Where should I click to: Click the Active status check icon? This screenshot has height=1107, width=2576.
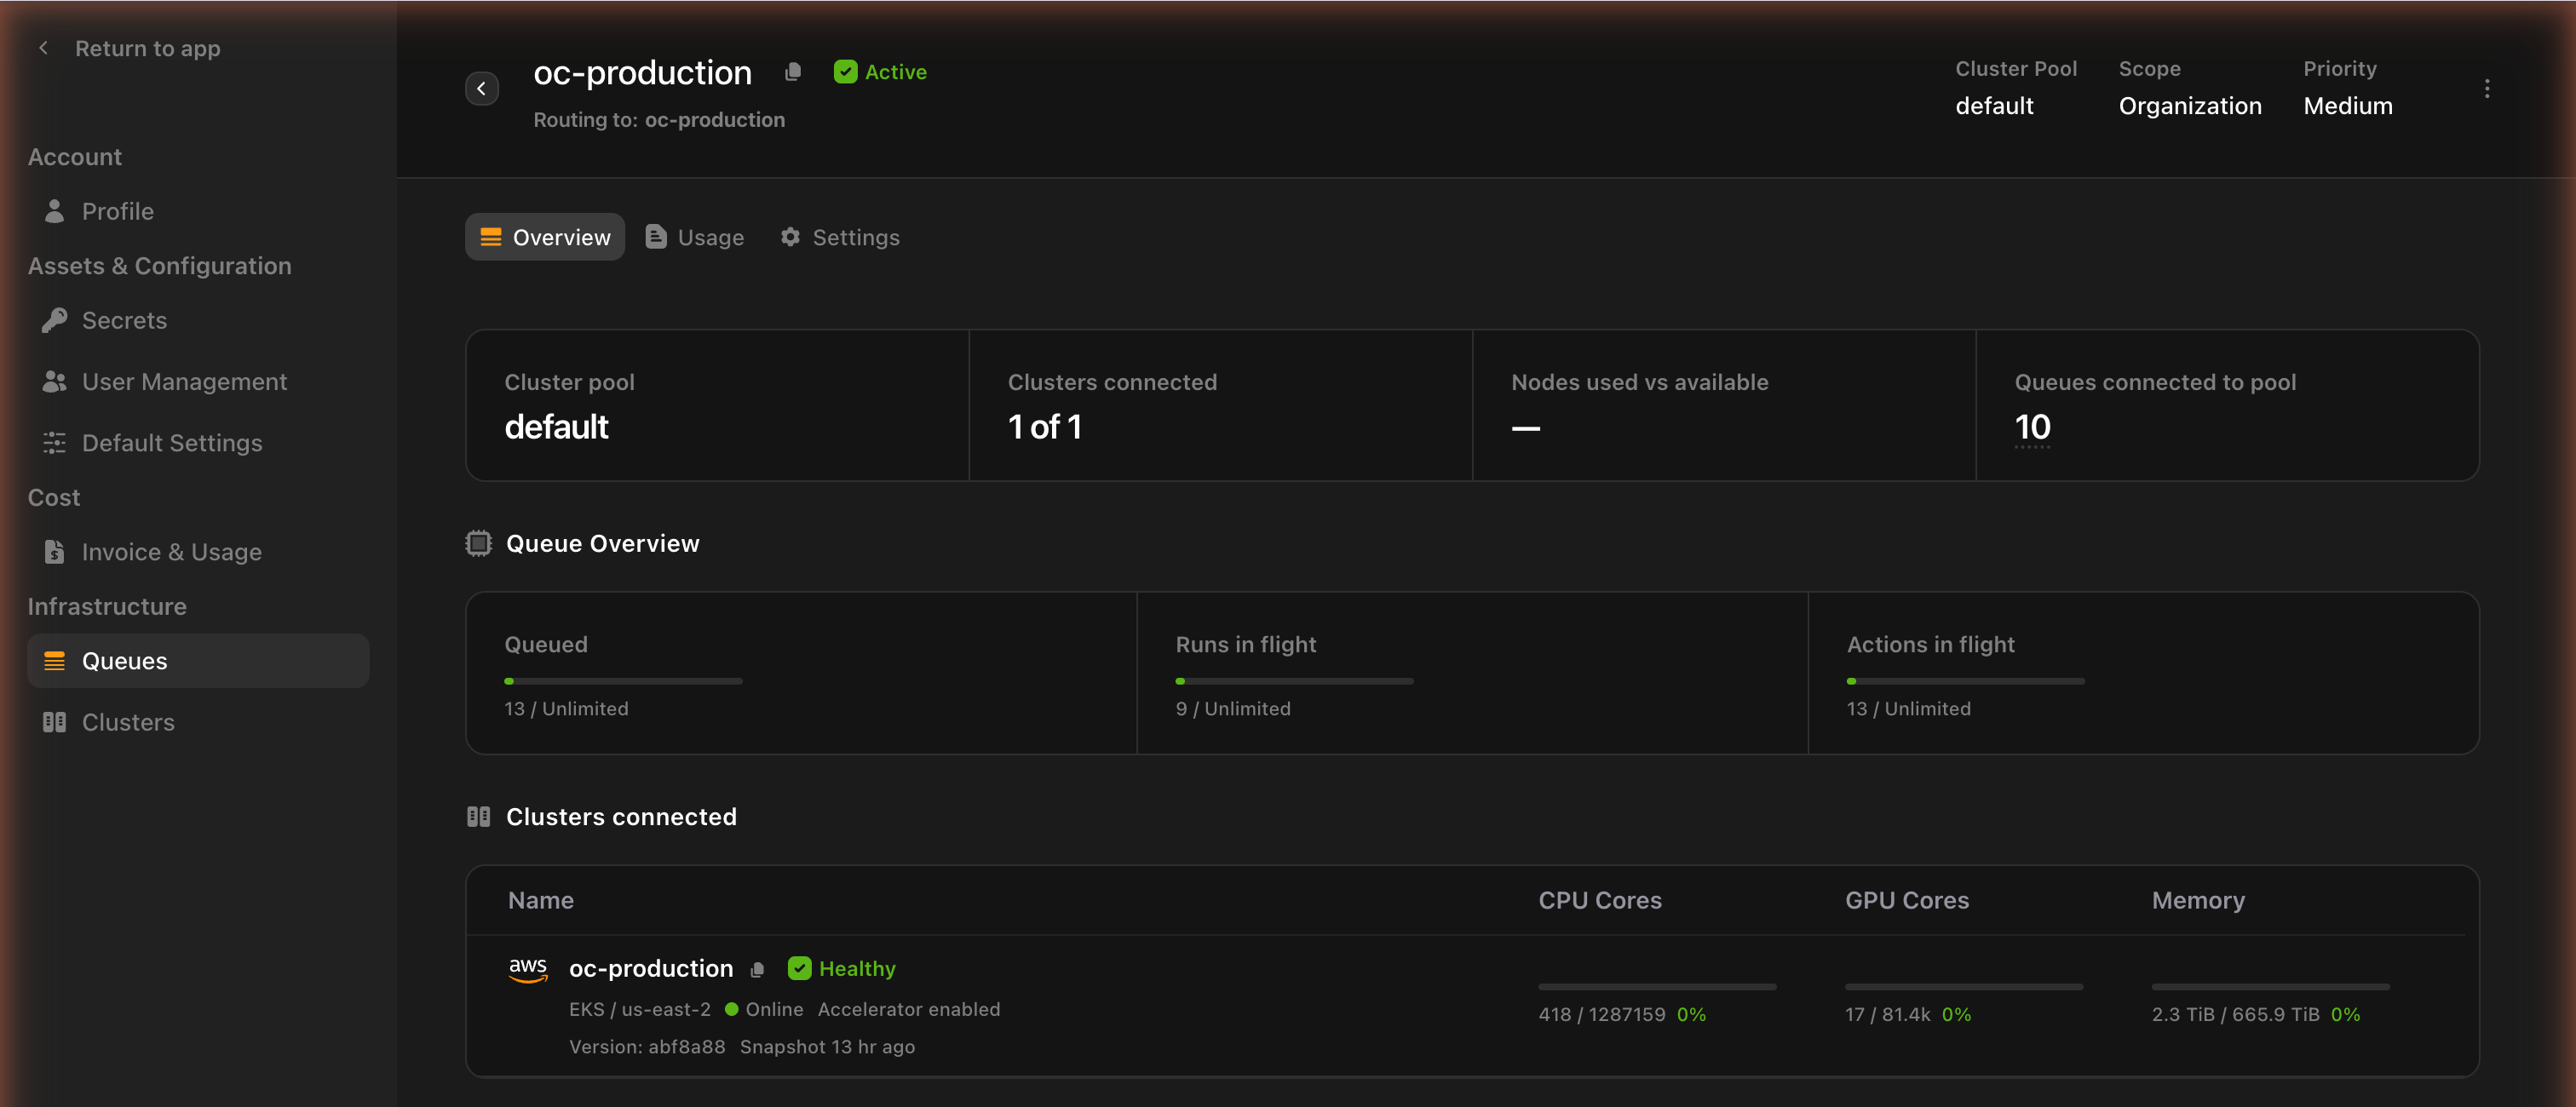pyautogui.click(x=845, y=71)
